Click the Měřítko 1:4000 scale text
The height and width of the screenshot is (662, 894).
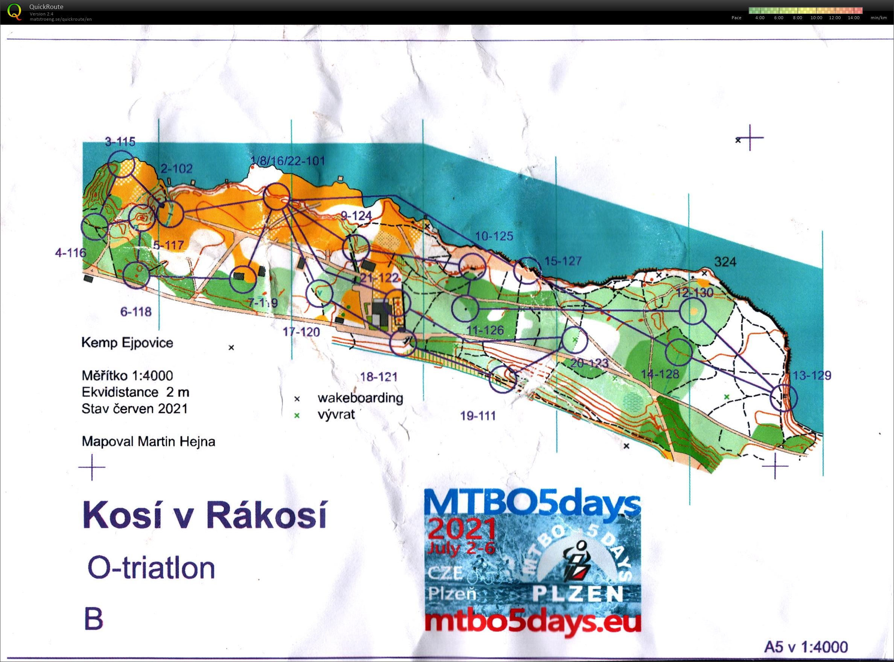pos(127,375)
